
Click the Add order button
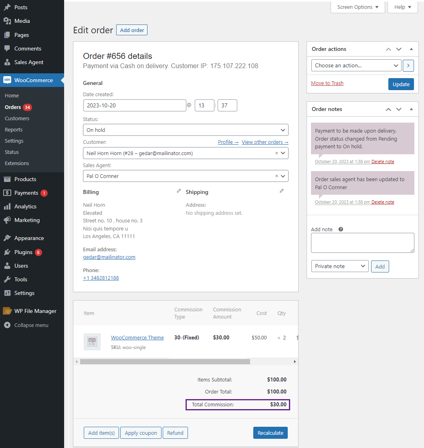click(132, 30)
